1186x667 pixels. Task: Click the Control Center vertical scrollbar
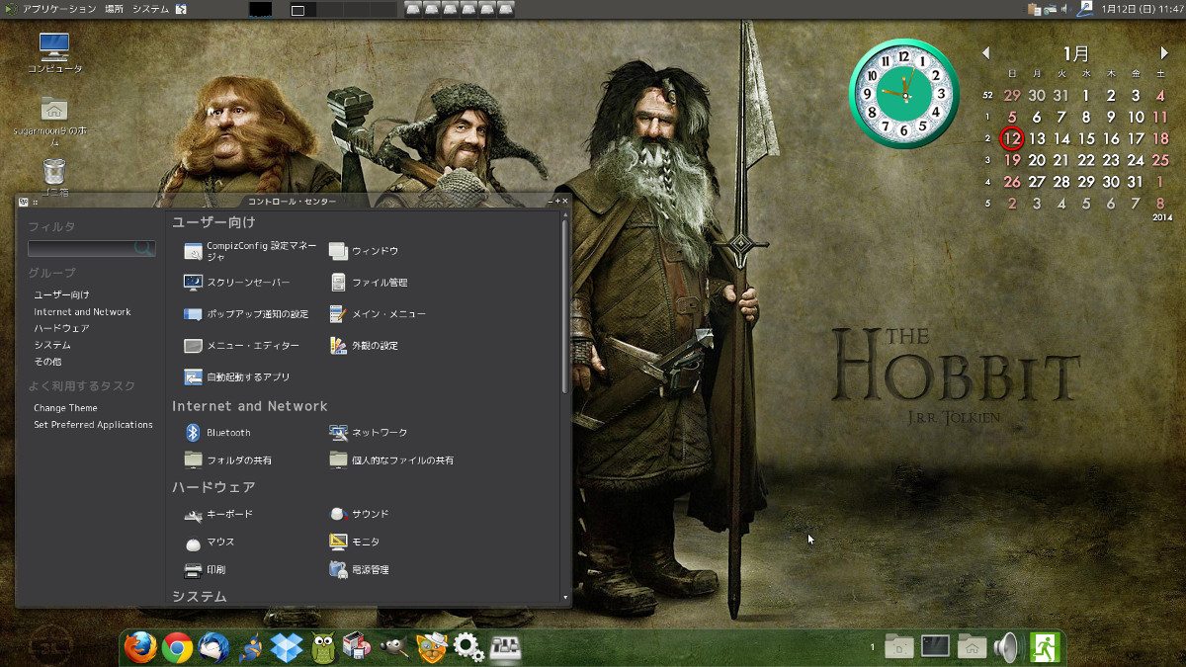(x=565, y=305)
